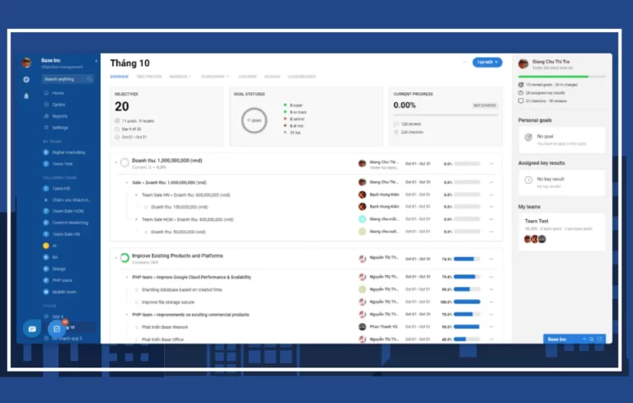Viewport: 633px width, 403px height.
Task: Switch to the Tree Preview tab
Action: click(149, 76)
